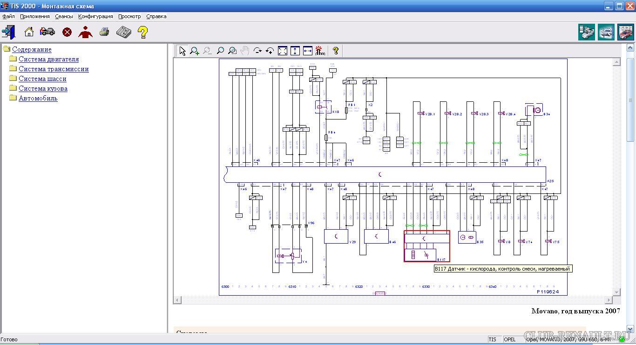Image resolution: width=636 pixels, height=345 pixels.
Task: Print using the printer icon
Action: tap(104, 32)
